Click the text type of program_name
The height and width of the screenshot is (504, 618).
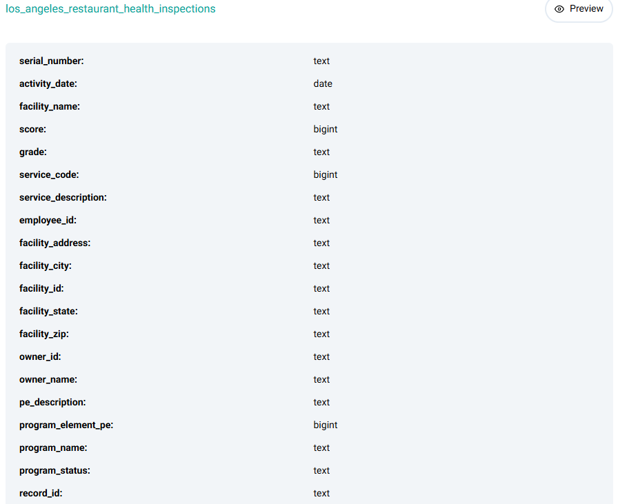321,448
